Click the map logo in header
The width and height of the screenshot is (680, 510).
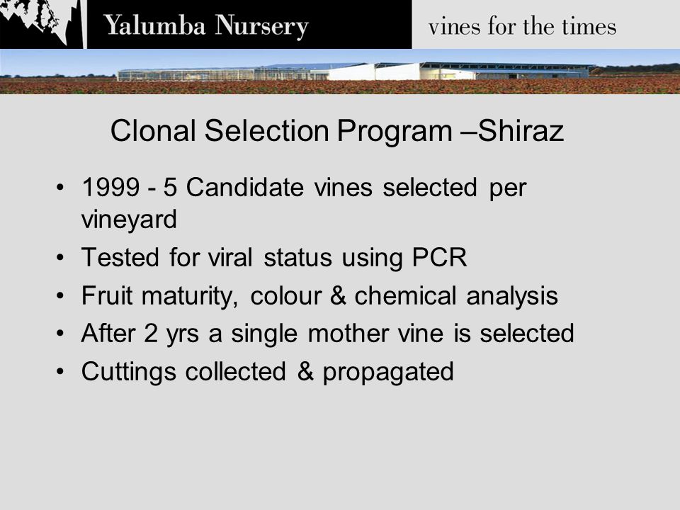click(41, 23)
